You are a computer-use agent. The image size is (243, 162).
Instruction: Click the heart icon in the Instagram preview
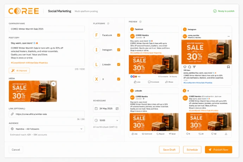pyautogui.click(x=185, y=67)
